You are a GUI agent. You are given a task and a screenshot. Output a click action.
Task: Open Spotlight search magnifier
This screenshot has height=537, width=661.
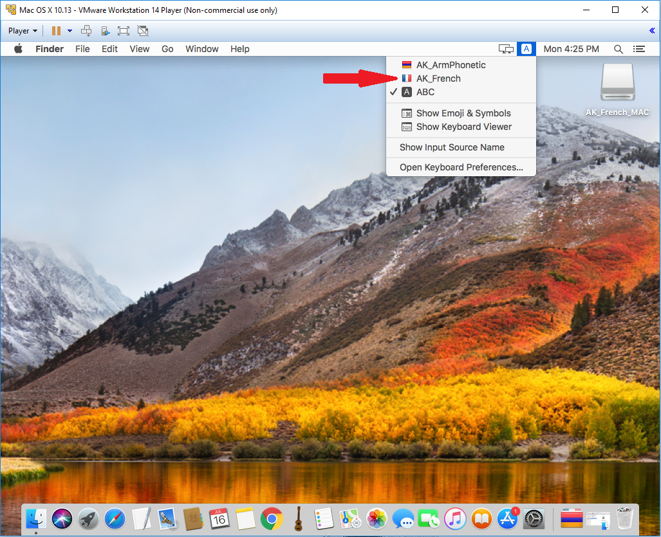click(619, 49)
